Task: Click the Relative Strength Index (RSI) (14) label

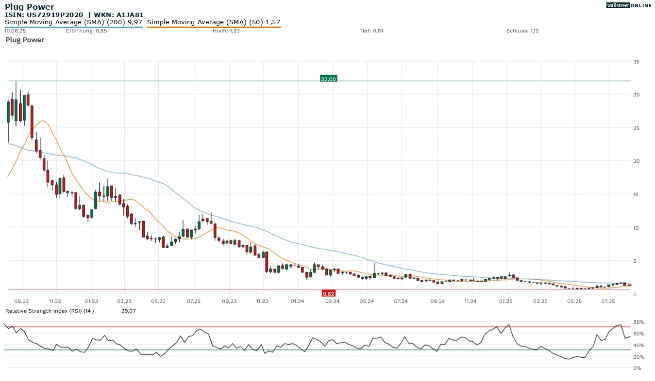Action: click(50, 311)
